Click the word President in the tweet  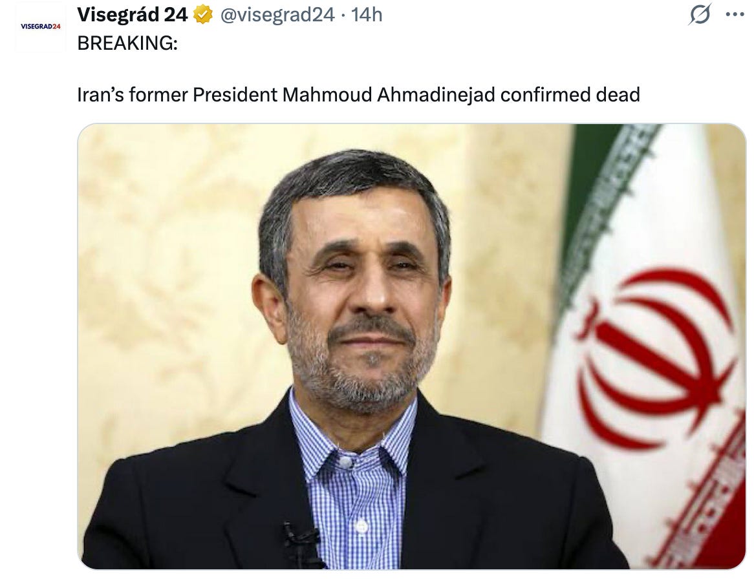coord(235,94)
